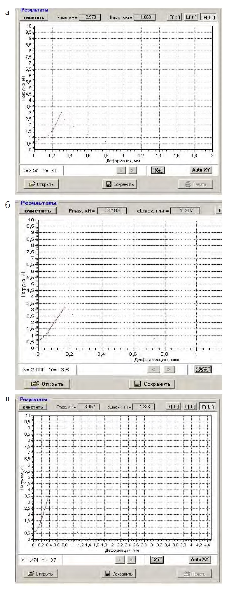Toggle F(L) graph mode in bottom panel
The height and width of the screenshot is (590, 229).
tap(208, 407)
